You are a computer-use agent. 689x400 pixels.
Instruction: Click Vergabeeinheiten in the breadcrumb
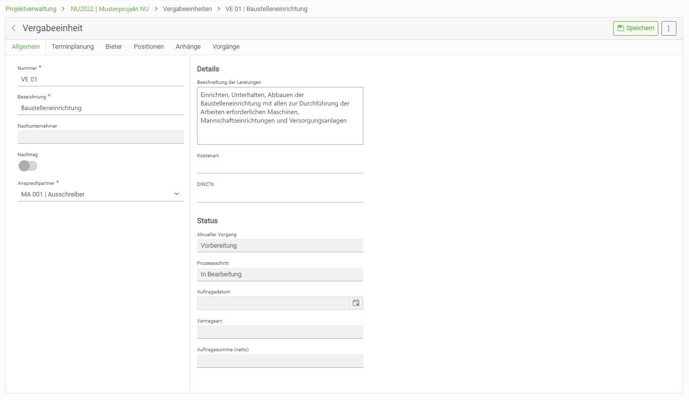point(187,9)
